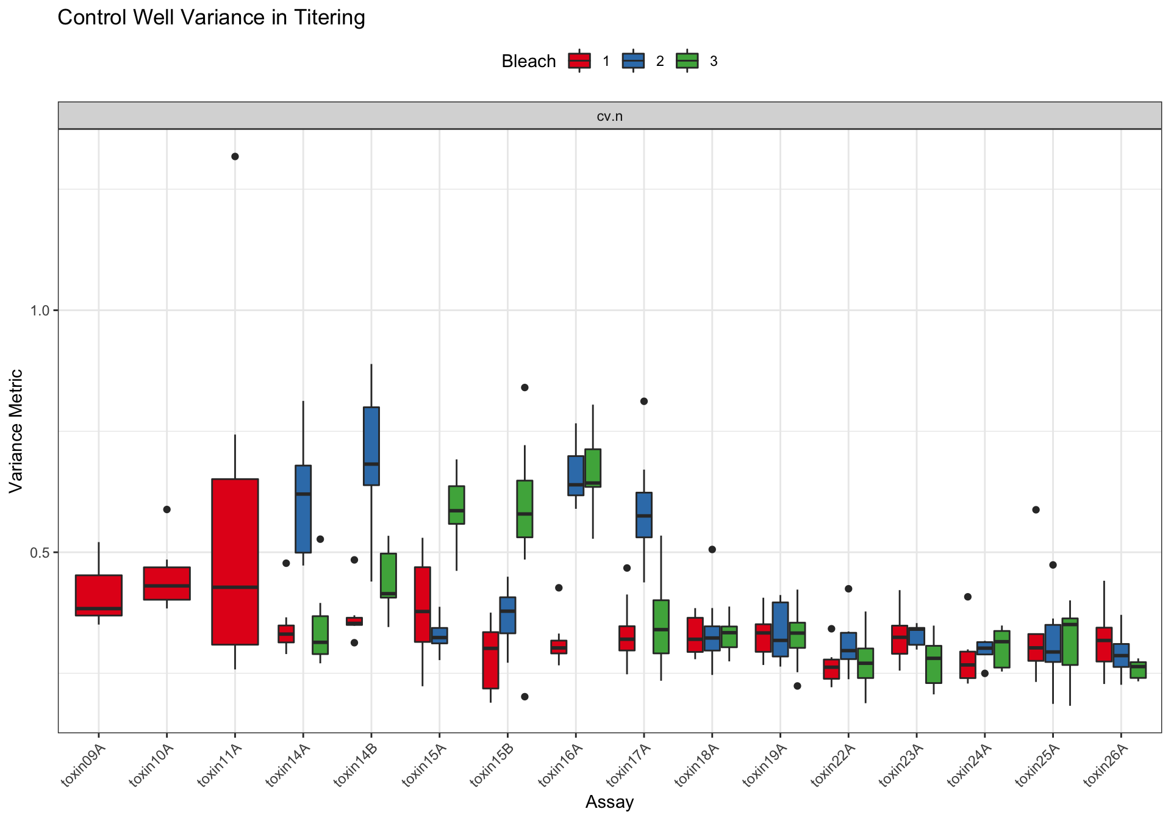
Task: Click the red Bleach 1 legend swatch
Action: 579,61
